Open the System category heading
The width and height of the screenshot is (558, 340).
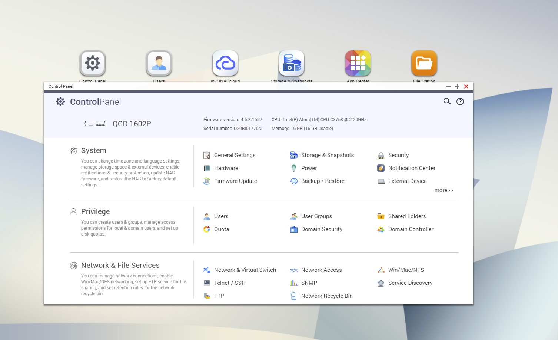coord(93,150)
